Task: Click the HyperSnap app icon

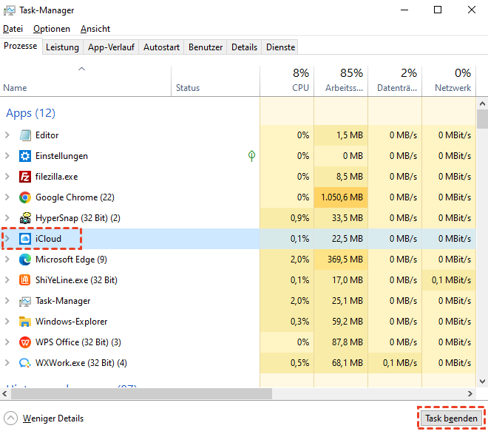Action: tap(25, 218)
